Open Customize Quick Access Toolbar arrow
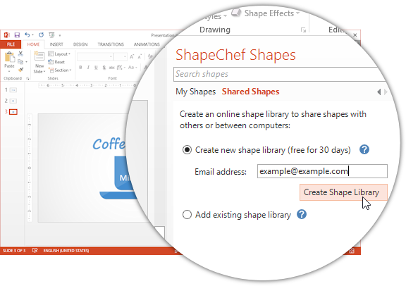Image resolution: width=406 pixels, height=286 pixels. (60, 35)
